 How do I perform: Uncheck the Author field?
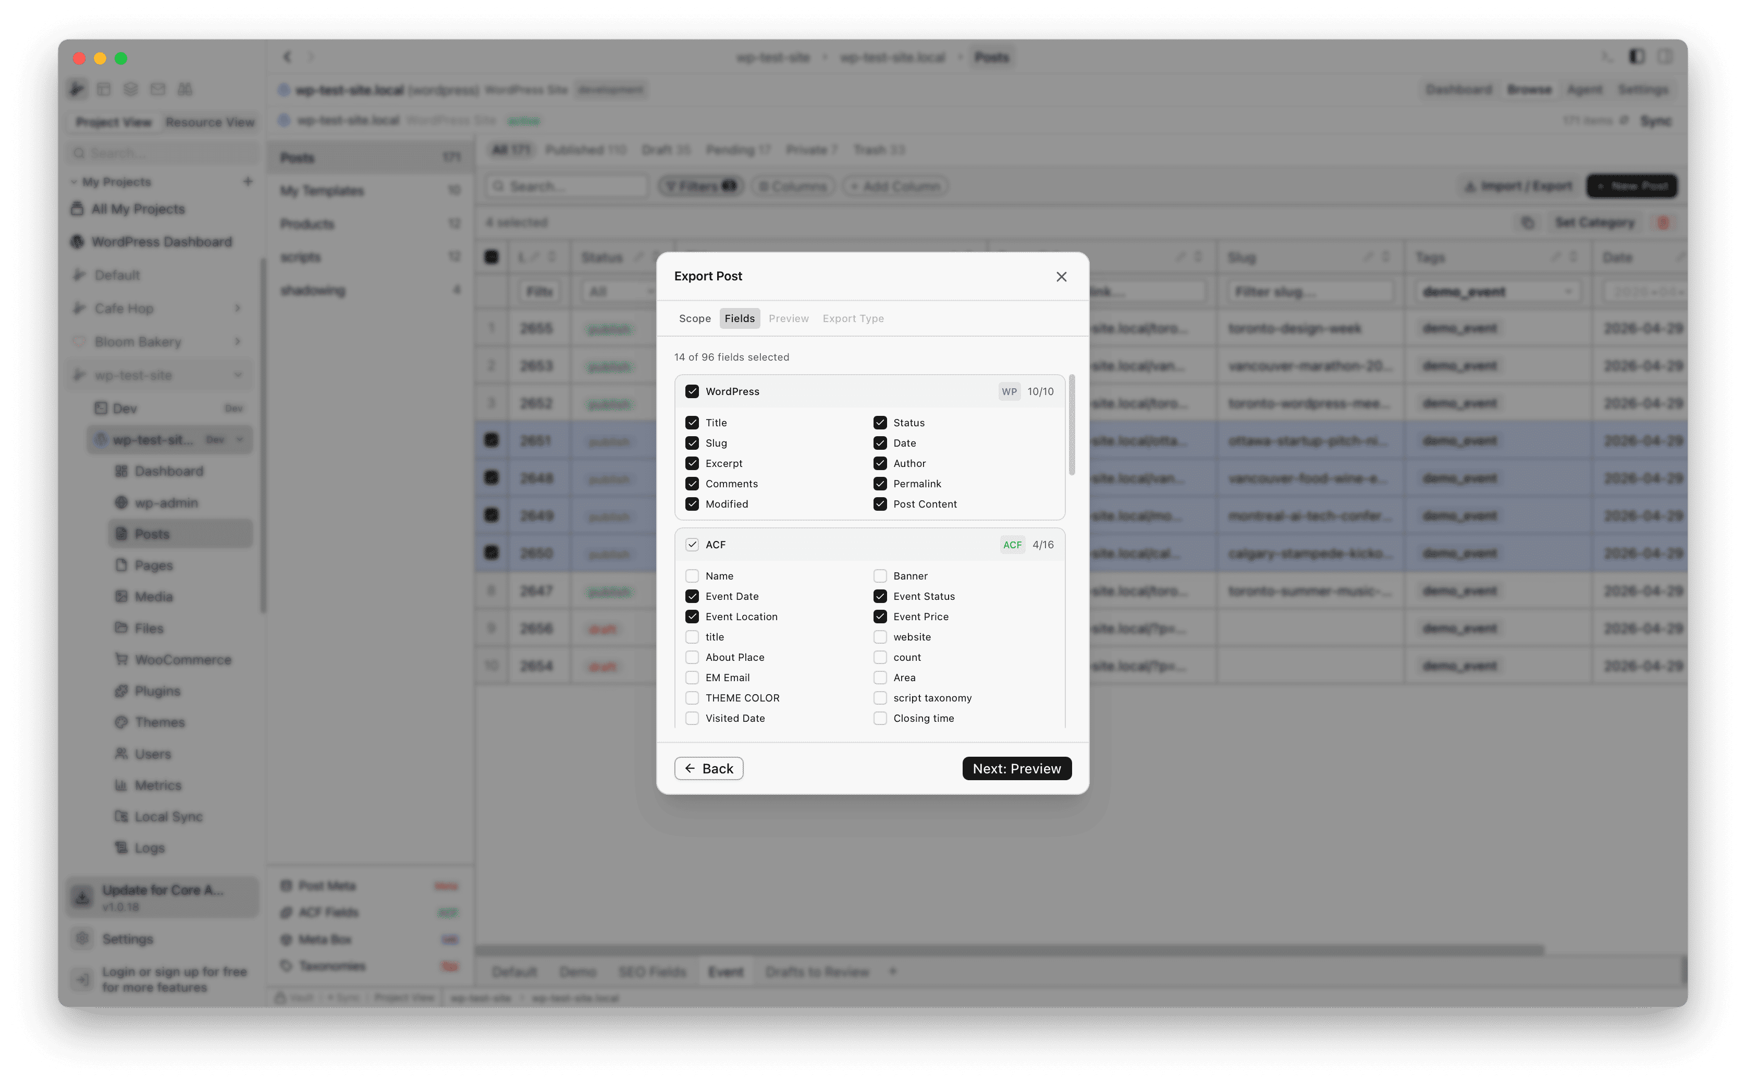tap(880, 464)
